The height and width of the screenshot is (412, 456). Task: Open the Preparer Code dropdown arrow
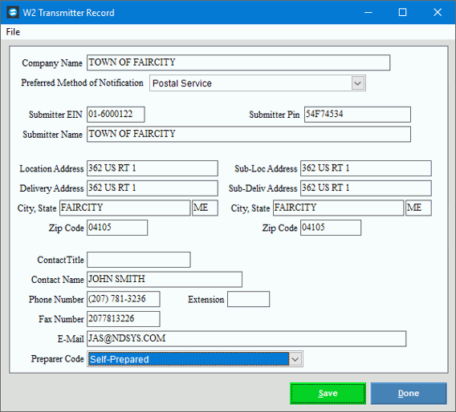[295, 359]
